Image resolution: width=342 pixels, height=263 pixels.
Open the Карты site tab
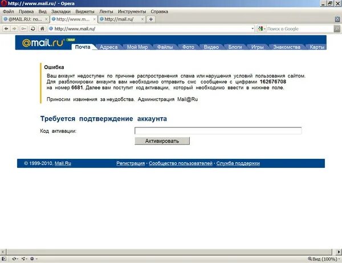pos(317,47)
